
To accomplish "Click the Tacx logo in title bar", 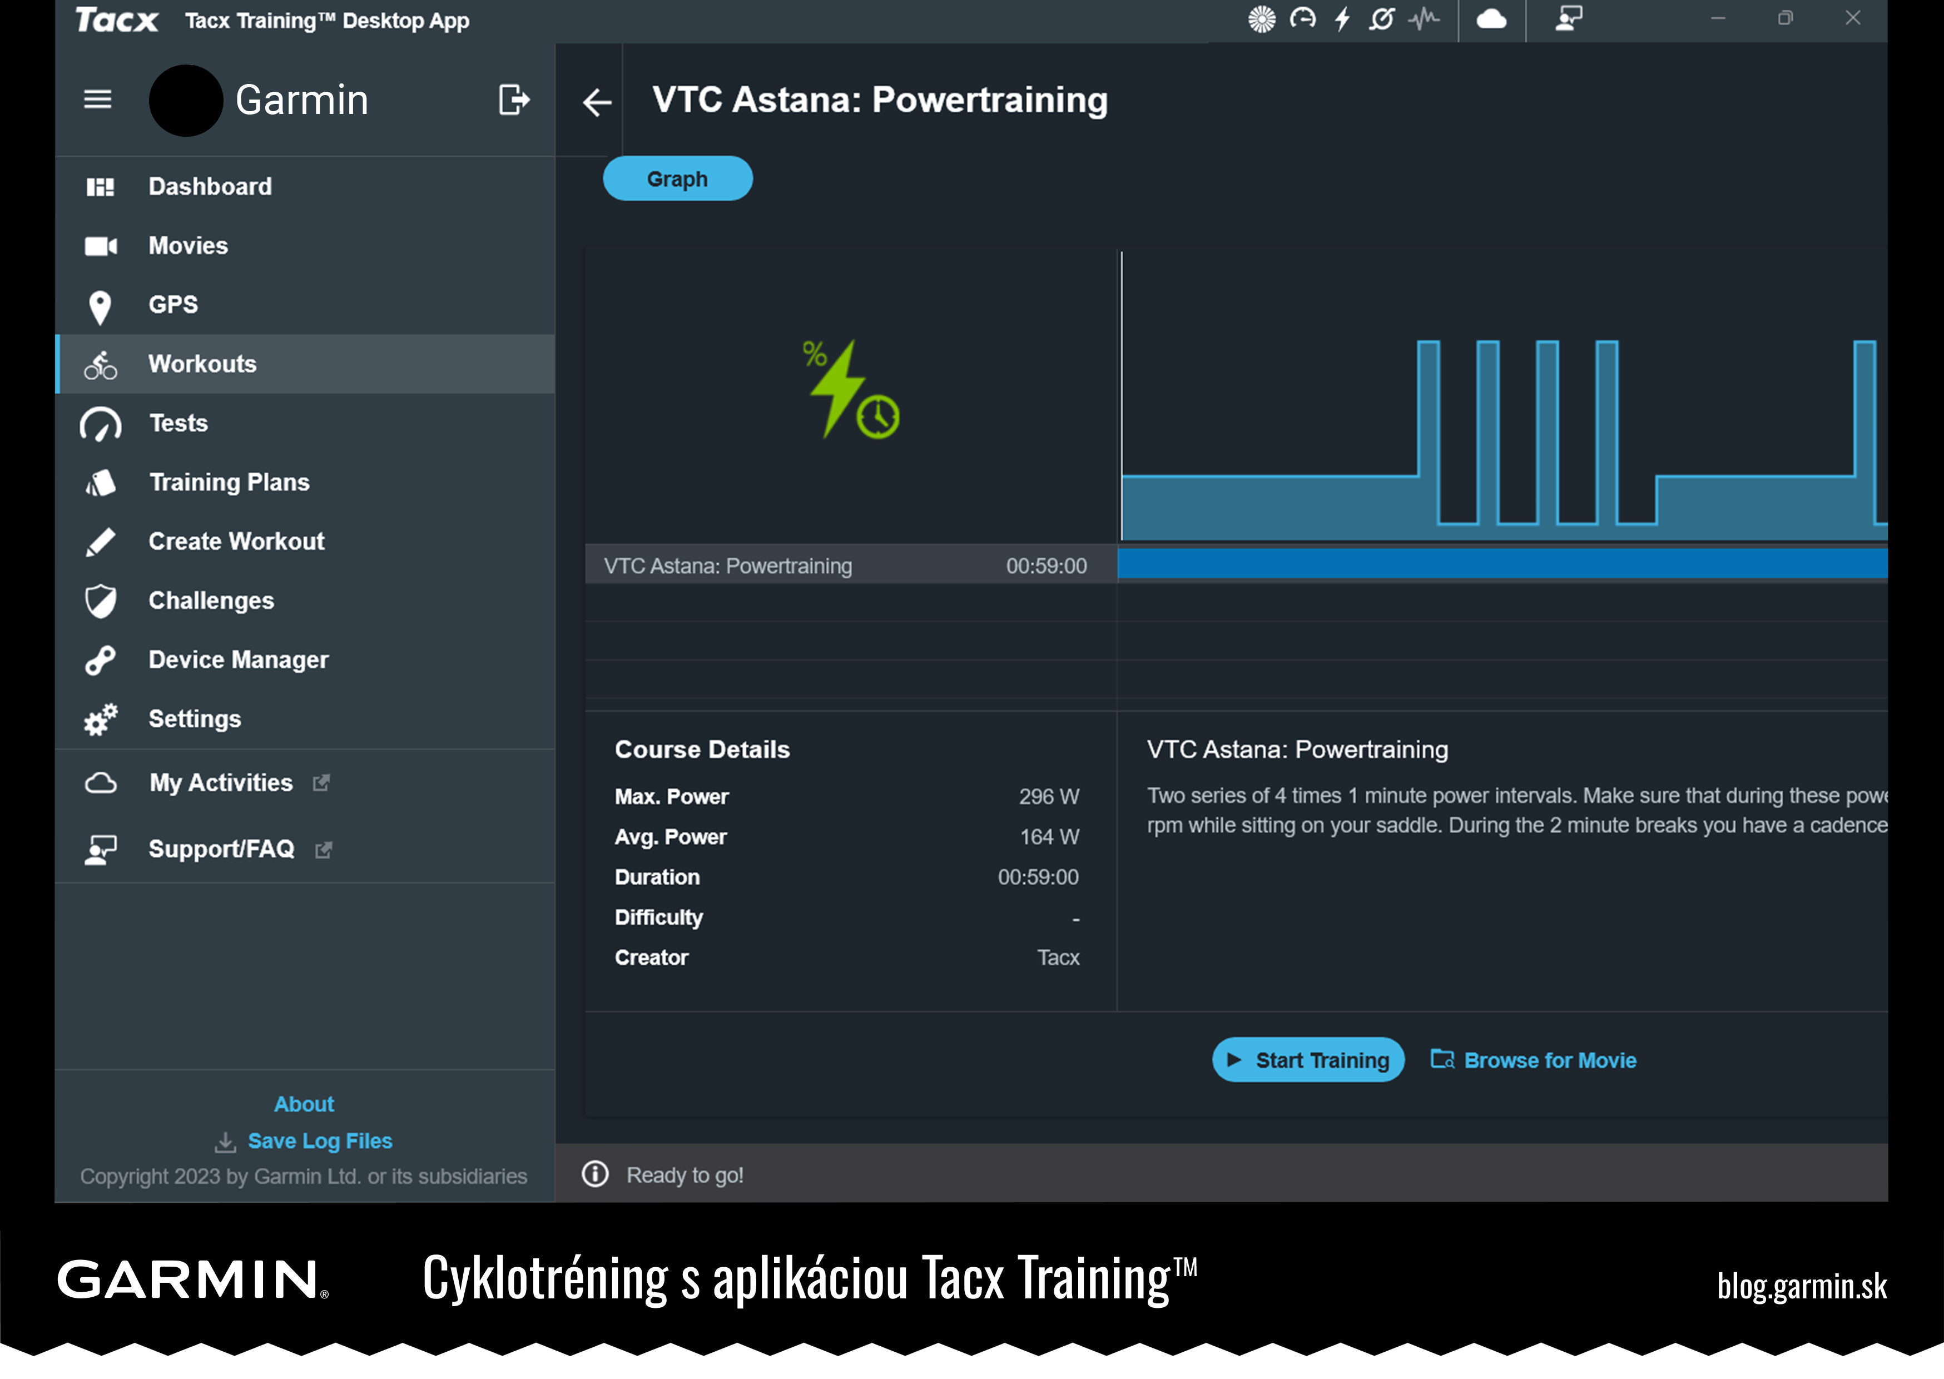I will tap(116, 19).
